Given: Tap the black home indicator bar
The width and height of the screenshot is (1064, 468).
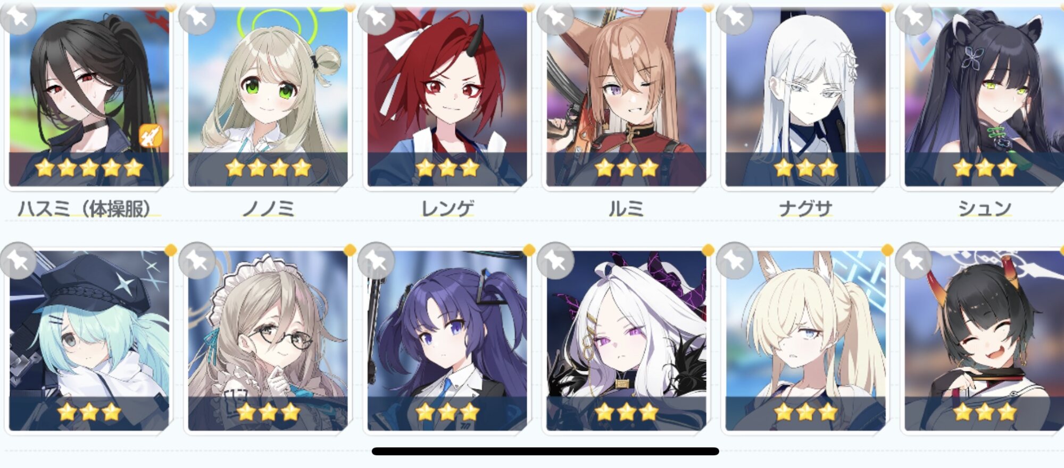Looking at the screenshot, I should click(545, 452).
